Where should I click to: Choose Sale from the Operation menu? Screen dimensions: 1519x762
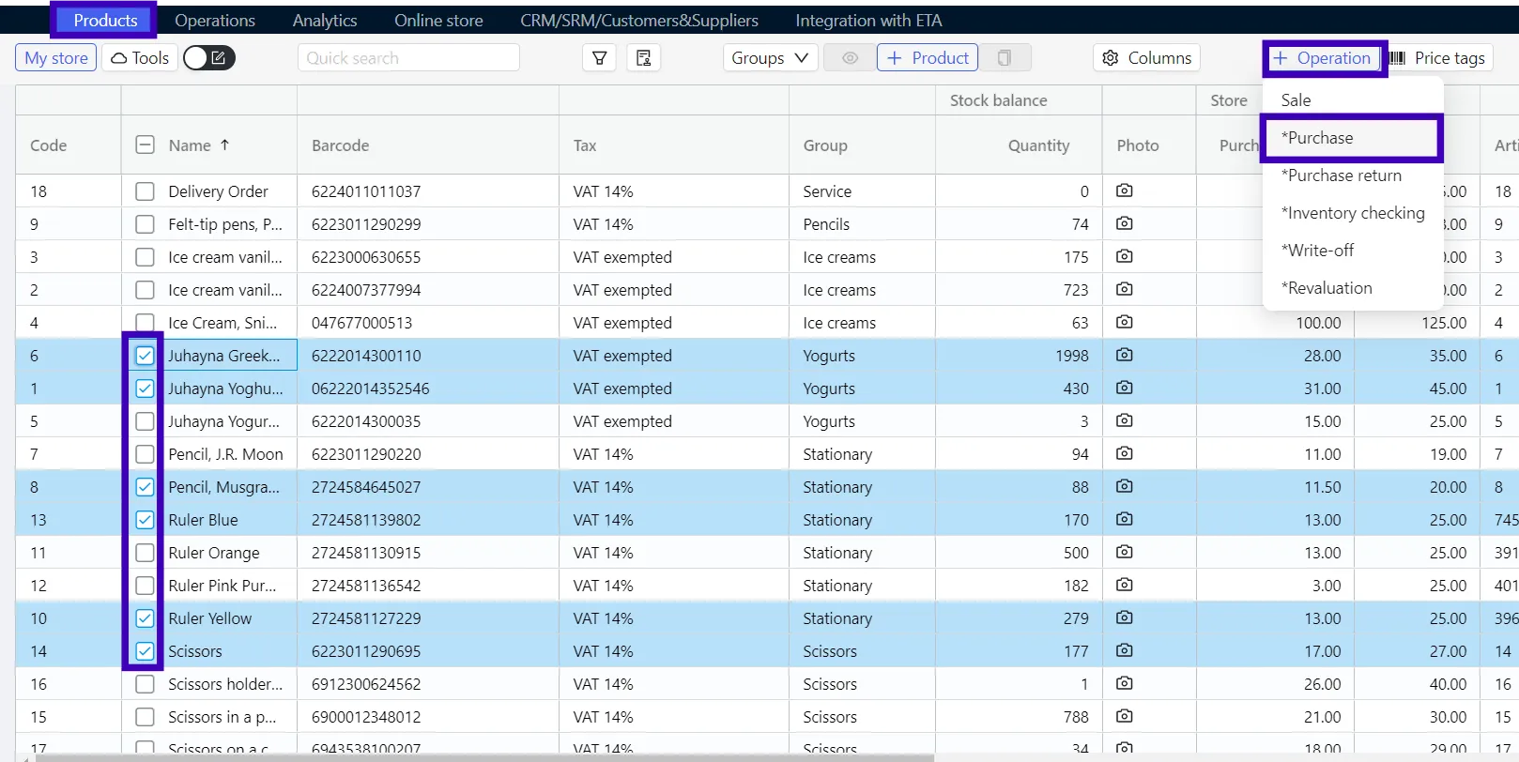coord(1352,99)
